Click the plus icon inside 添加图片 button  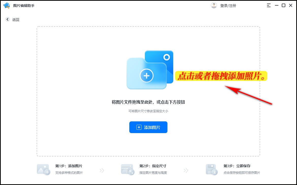tap(139, 127)
